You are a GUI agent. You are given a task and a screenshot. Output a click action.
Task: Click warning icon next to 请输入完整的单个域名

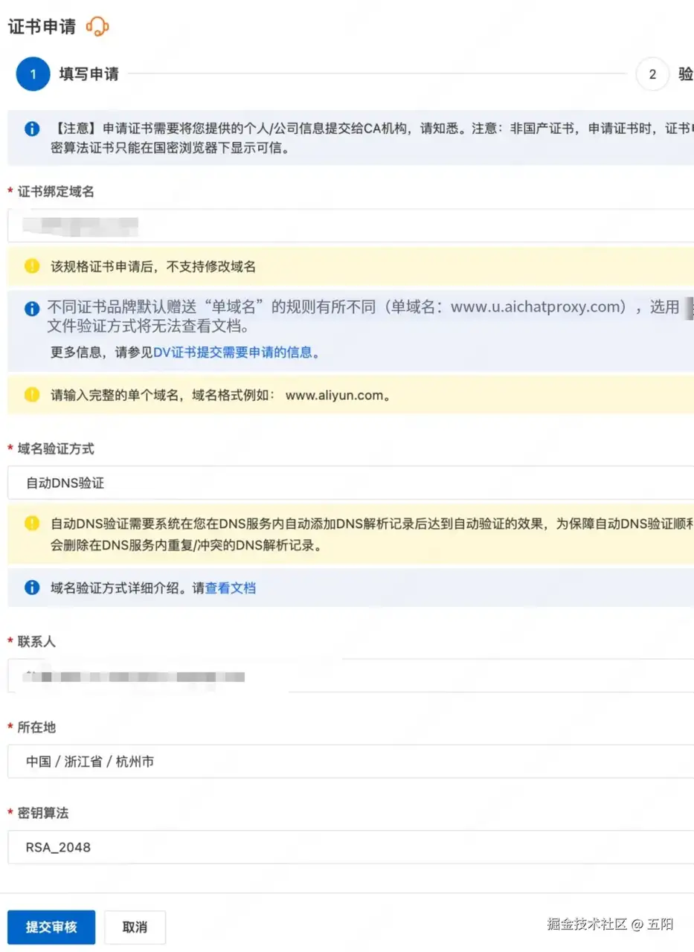click(32, 395)
